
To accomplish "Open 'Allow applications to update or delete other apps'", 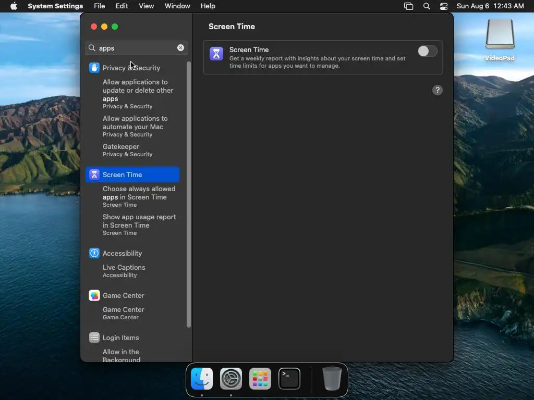I will pyautogui.click(x=138, y=94).
